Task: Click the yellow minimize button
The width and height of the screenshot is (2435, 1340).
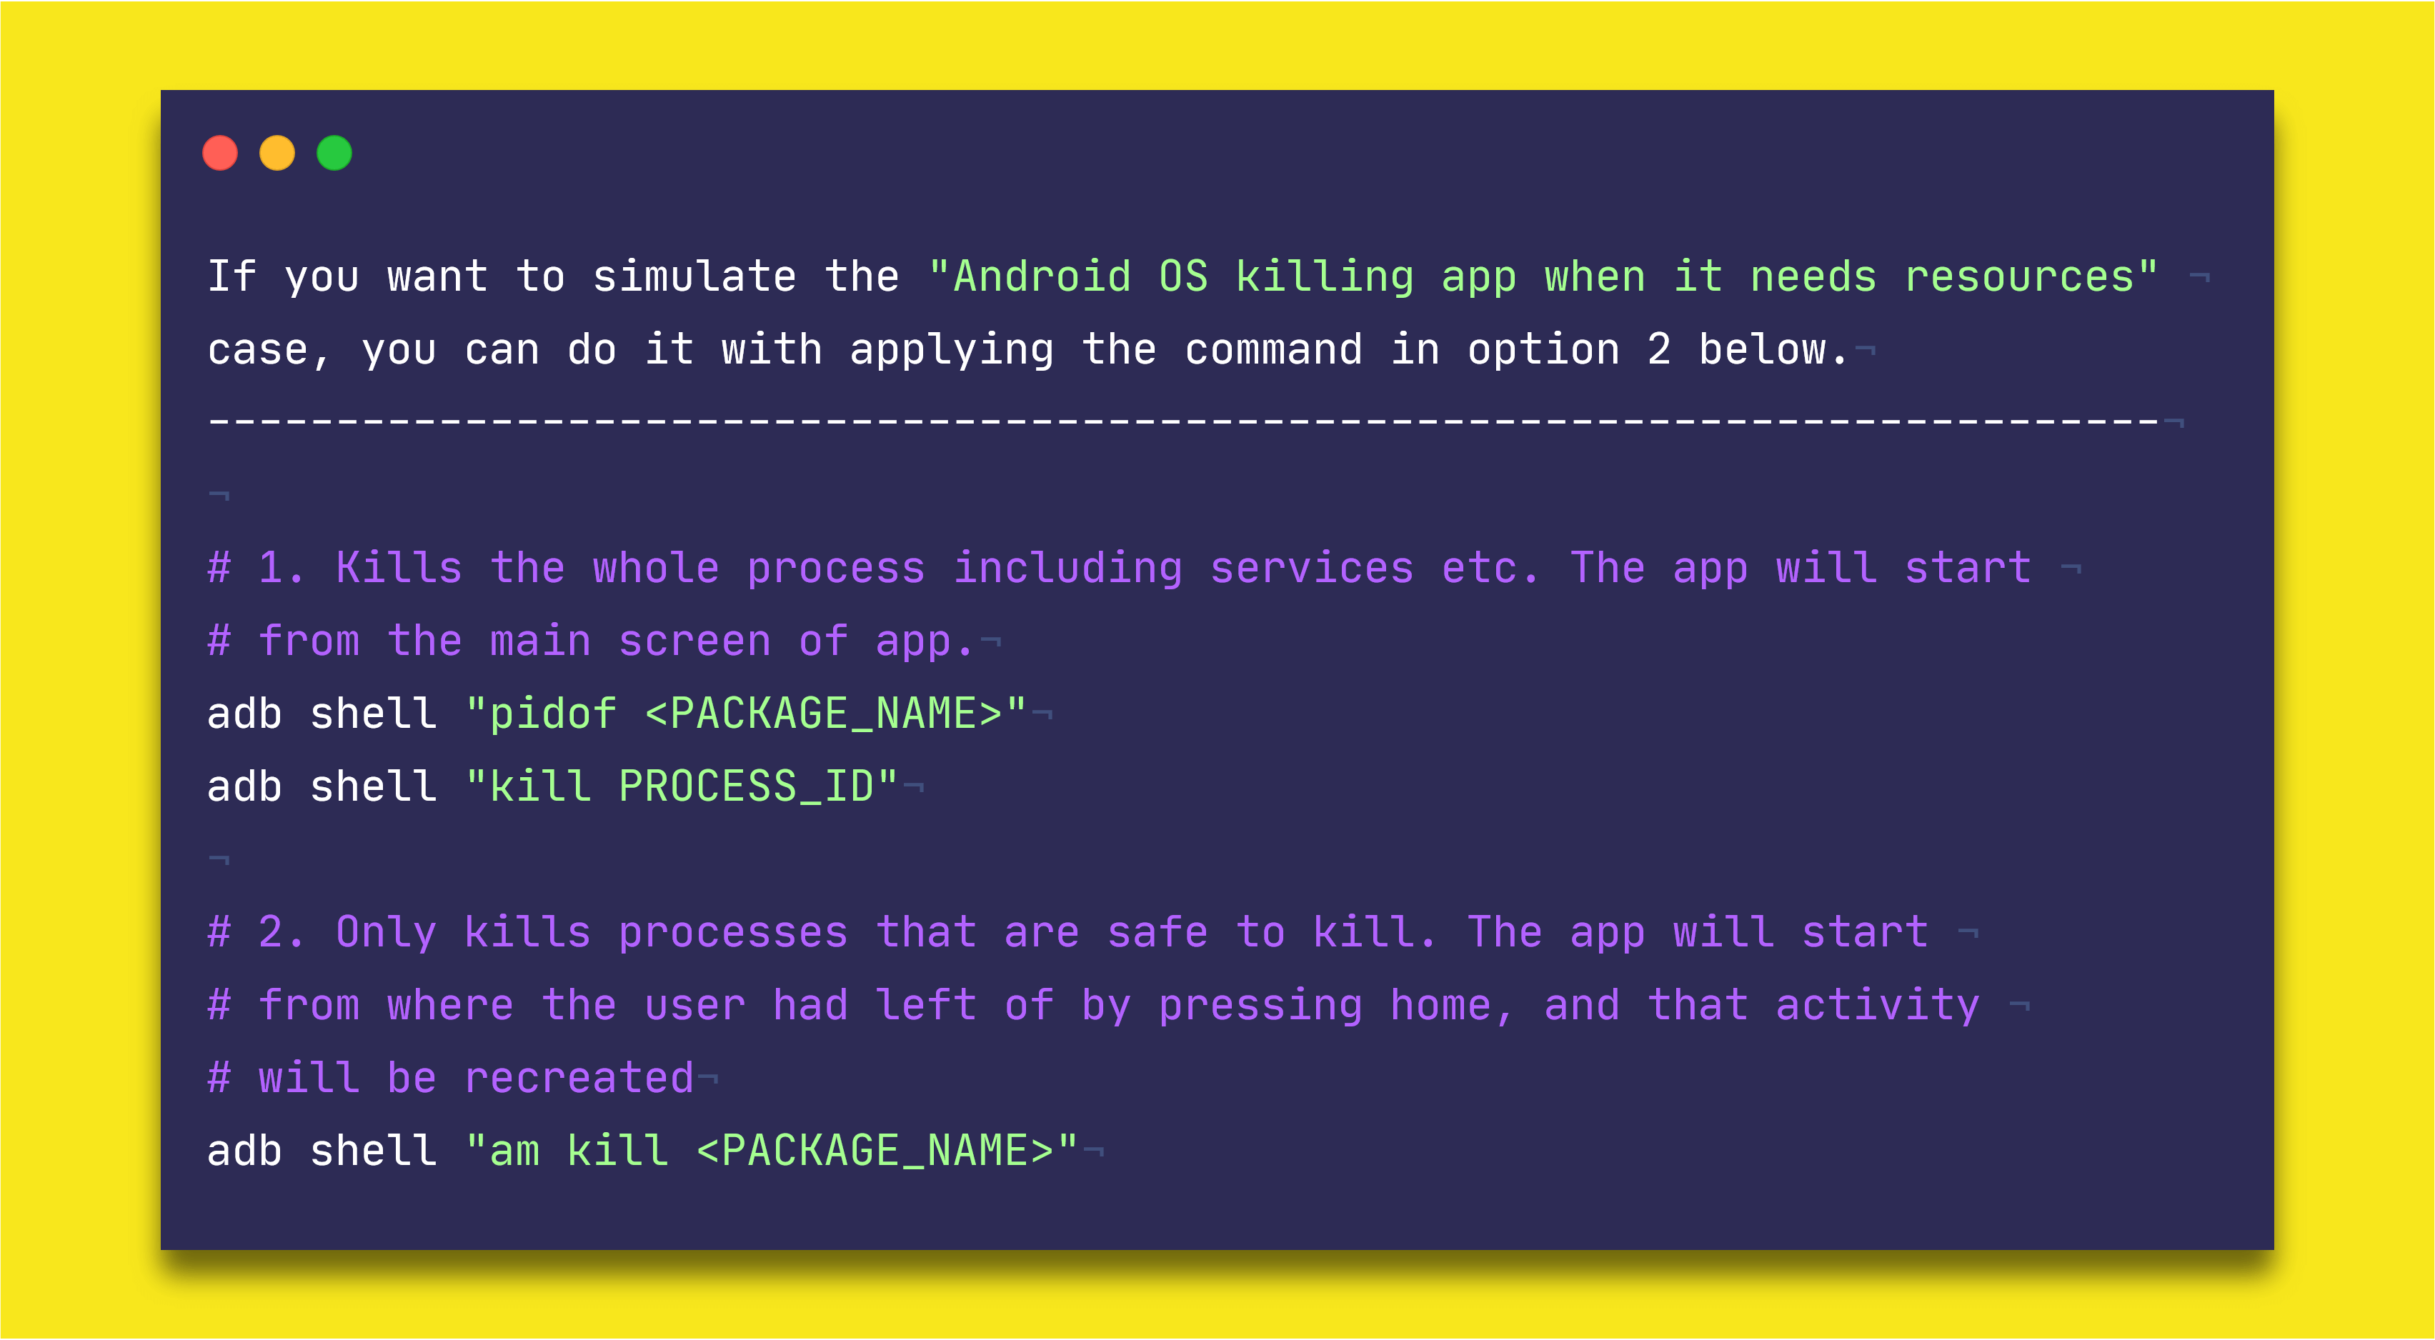Action: [x=279, y=155]
